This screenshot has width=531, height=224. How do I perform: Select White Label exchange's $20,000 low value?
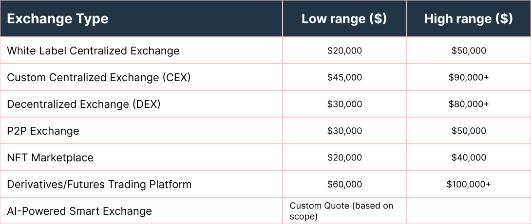(x=344, y=51)
